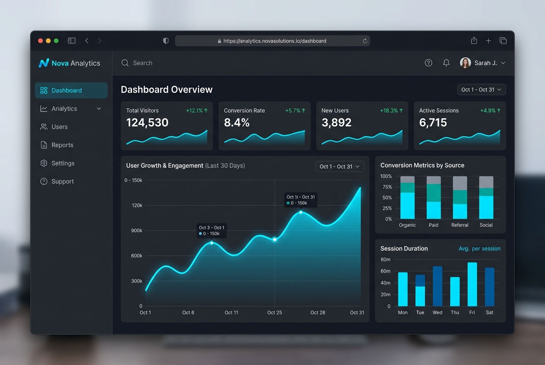Click the sidebar toggle icon in browser toolbar
Viewport: 545px width, 365px height.
click(72, 40)
